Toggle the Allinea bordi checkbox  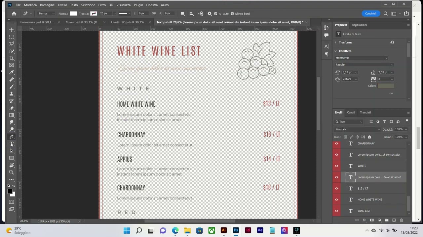point(232,13)
